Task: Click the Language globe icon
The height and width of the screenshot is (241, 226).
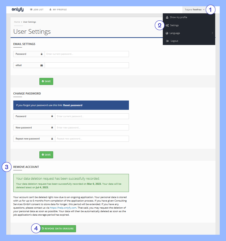Action: [167, 33]
